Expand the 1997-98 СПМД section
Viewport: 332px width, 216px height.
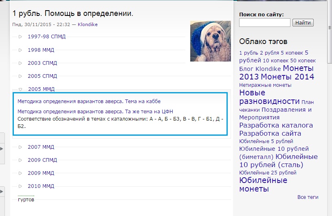[x=46, y=37]
